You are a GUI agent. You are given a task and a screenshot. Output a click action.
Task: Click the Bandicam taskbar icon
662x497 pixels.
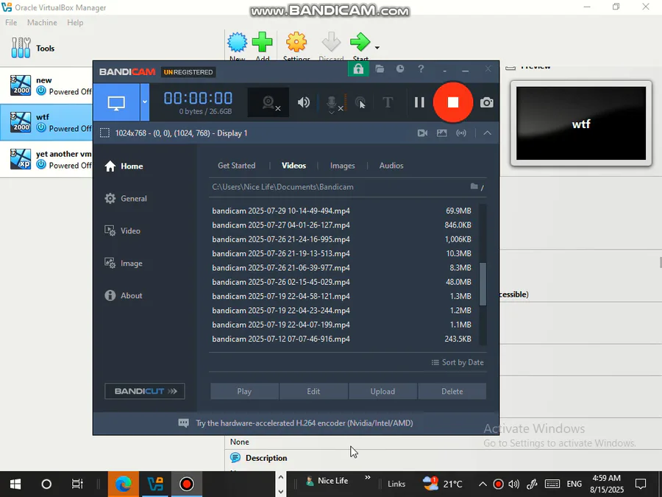tap(187, 484)
